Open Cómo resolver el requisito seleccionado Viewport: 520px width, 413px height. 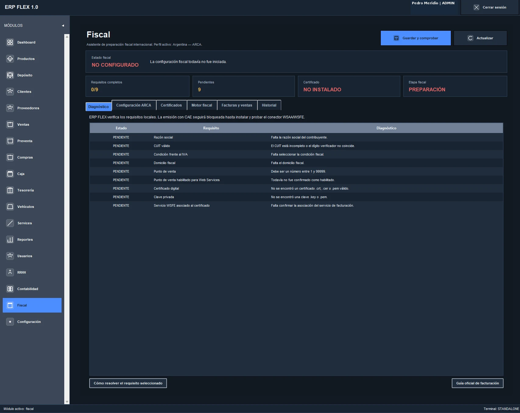coord(128,383)
